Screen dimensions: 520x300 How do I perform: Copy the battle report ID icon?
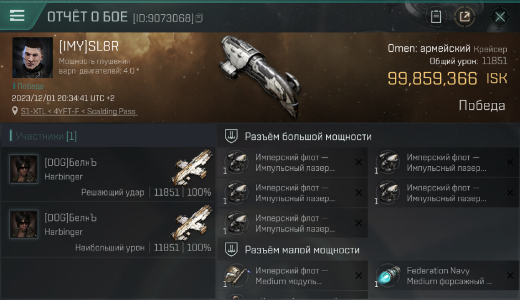[x=199, y=18]
